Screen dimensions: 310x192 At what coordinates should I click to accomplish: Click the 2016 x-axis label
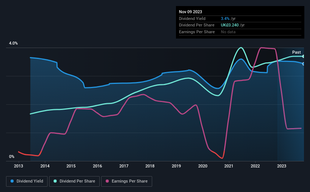click(x=97, y=166)
